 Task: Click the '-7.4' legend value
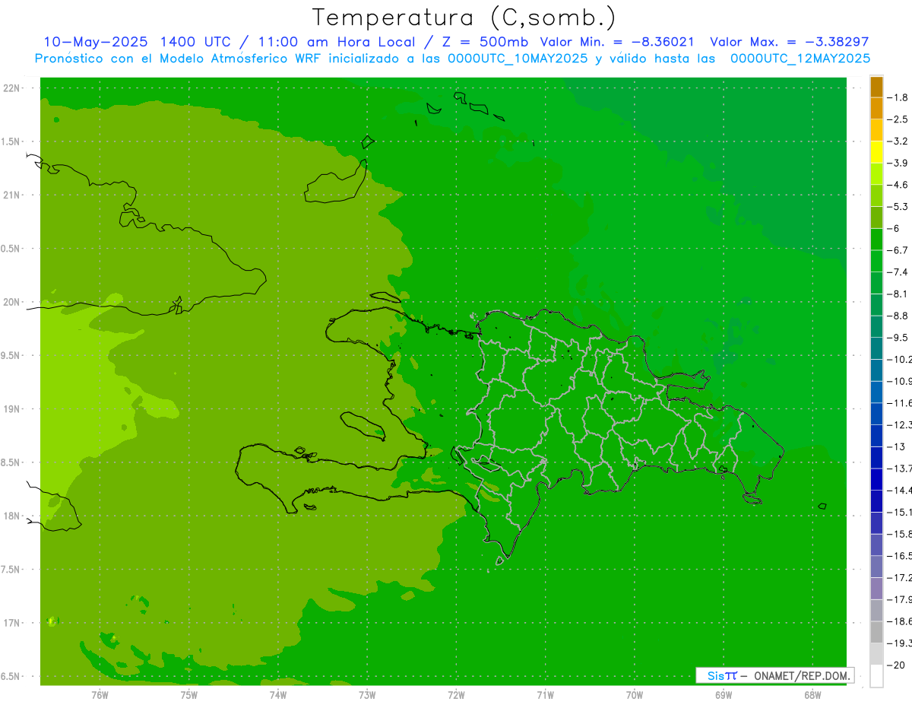tap(899, 272)
